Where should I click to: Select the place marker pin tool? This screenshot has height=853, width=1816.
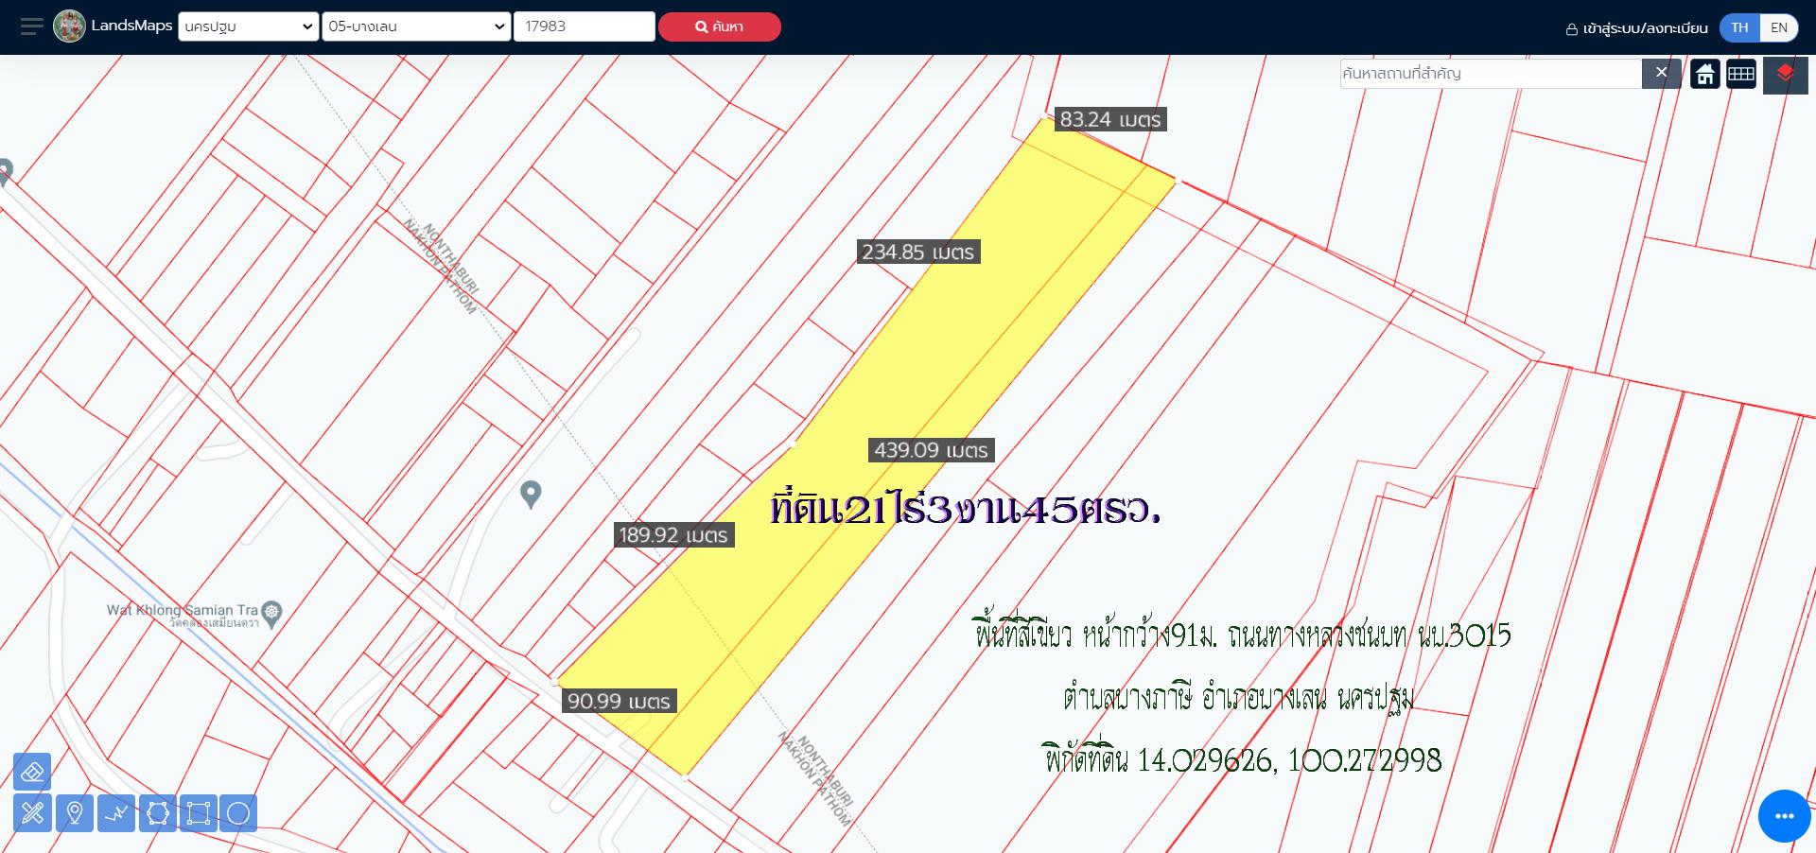coord(75,813)
